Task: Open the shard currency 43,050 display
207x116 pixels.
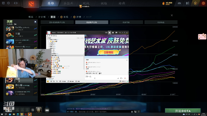Action: click(x=167, y=3)
